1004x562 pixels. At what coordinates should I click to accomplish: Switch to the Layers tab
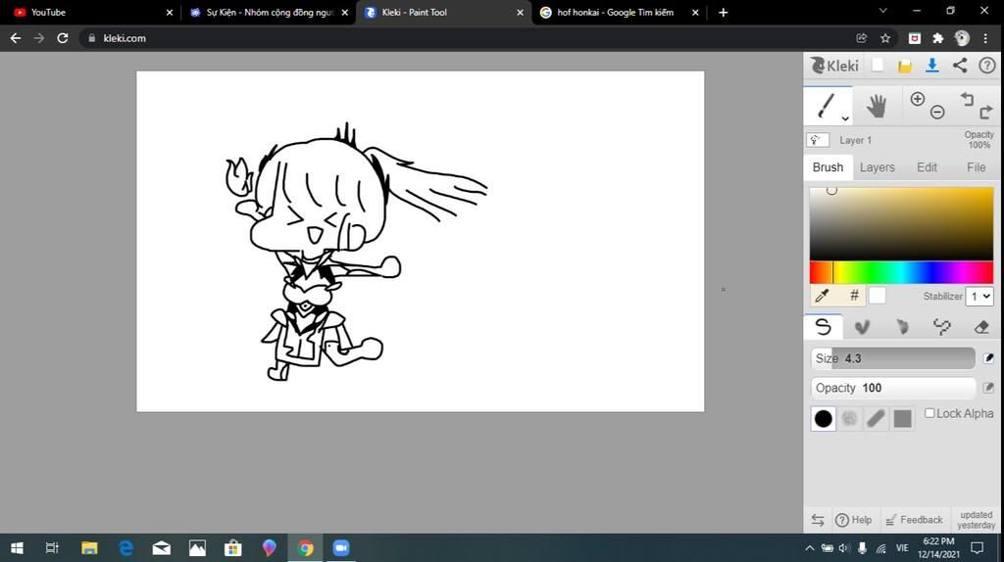878,167
